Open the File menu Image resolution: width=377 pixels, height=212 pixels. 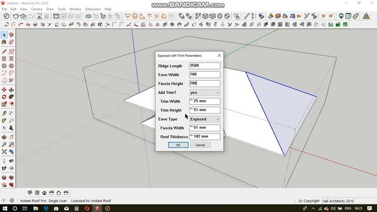[4, 9]
